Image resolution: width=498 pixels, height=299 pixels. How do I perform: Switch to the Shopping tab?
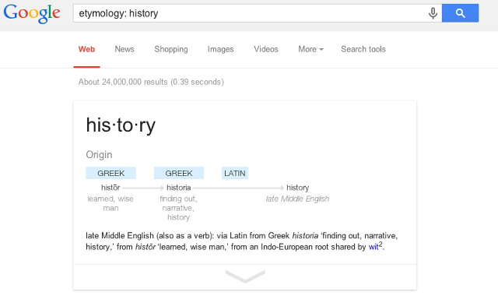pyautogui.click(x=171, y=49)
